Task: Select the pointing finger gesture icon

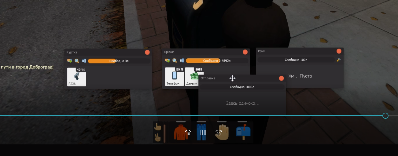Action: [x=158, y=127]
